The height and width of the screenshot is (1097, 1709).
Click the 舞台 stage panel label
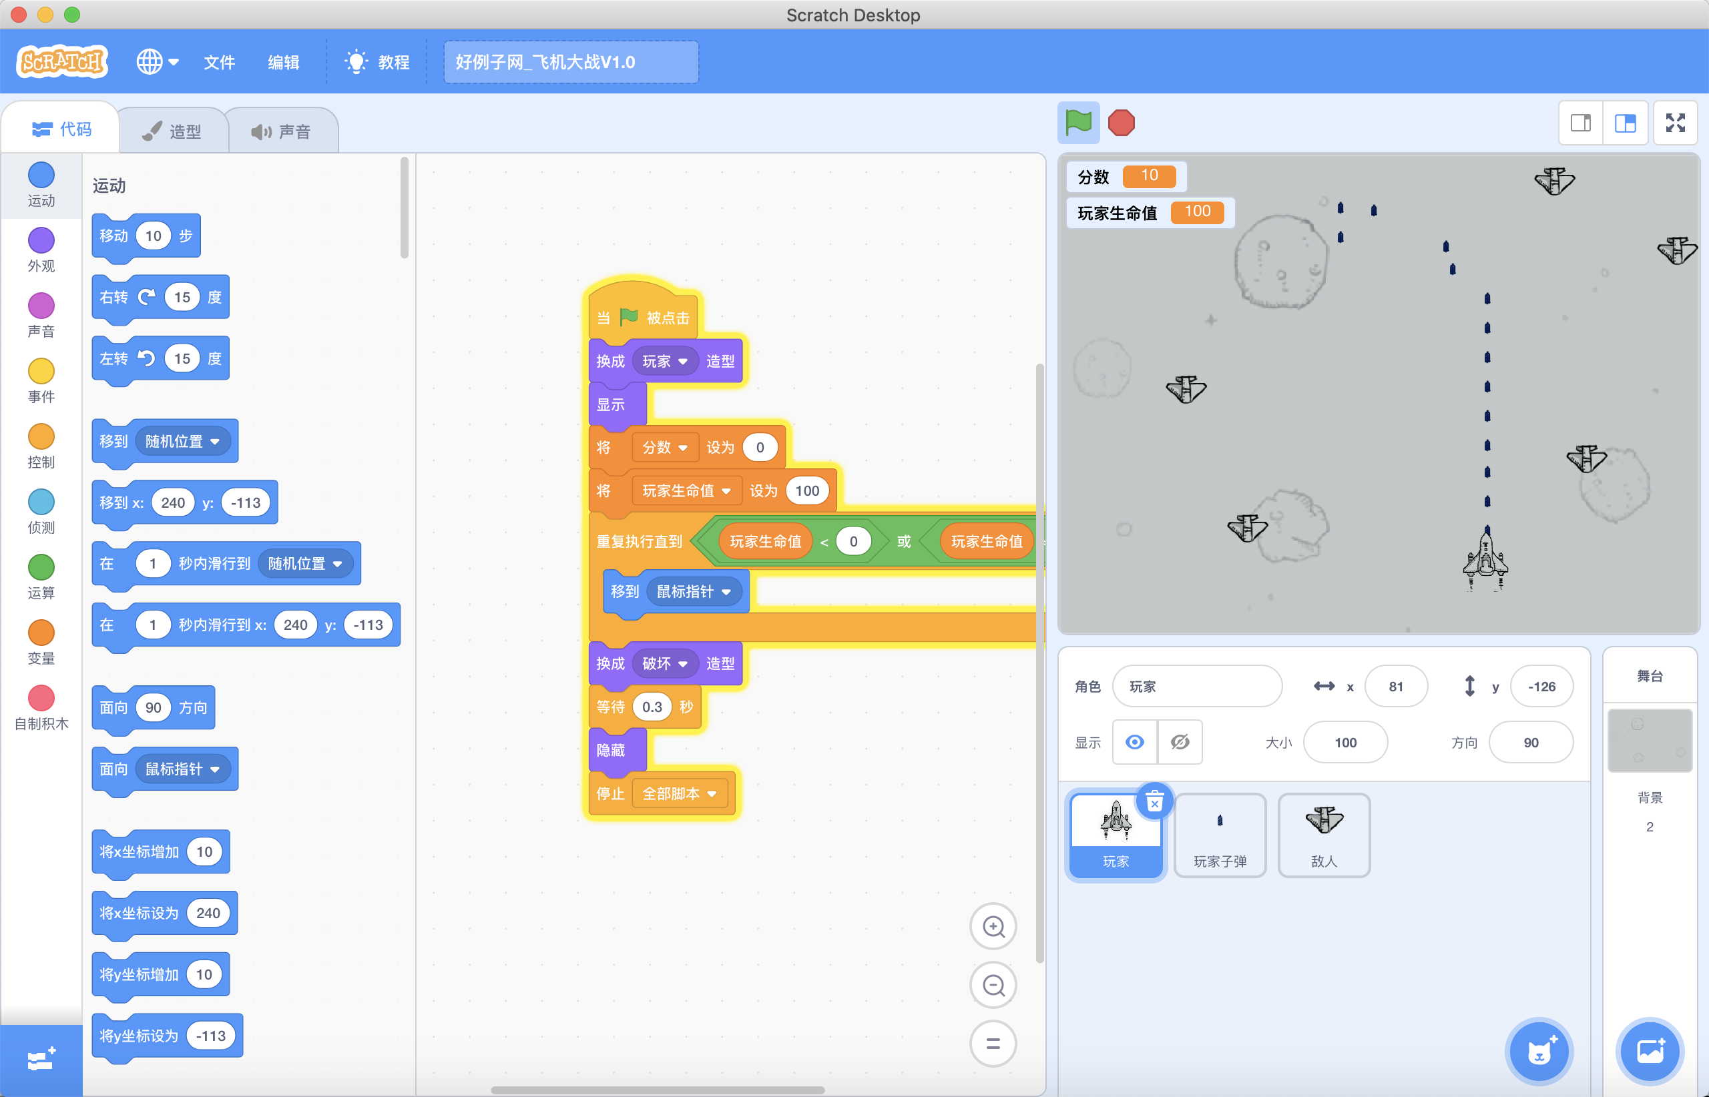(x=1650, y=675)
